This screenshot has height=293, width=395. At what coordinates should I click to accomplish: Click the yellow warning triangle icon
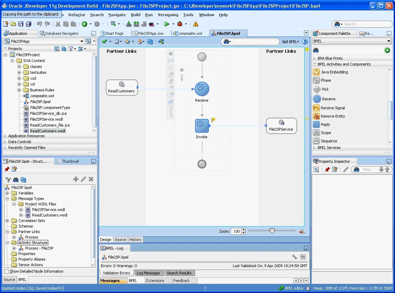[195, 24]
